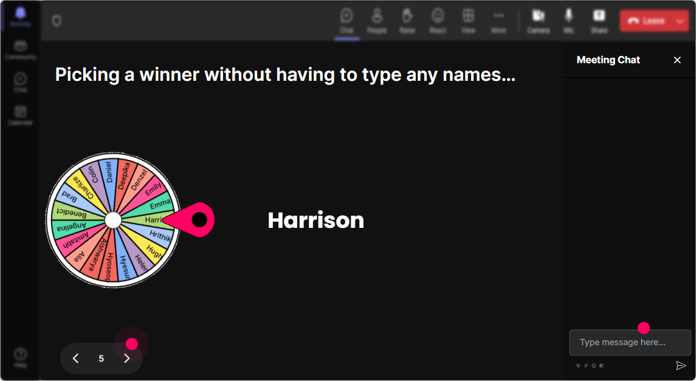Open the React emoji menu
Viewport: 696px width, 381px height.
point(438,21)
